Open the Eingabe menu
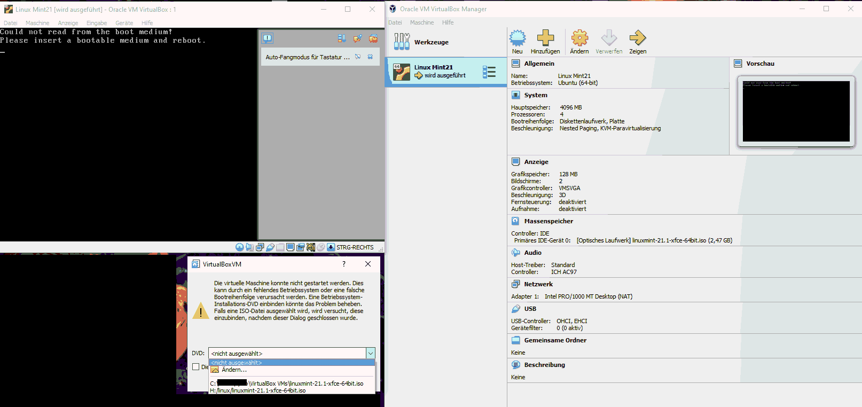 (97, 23)
